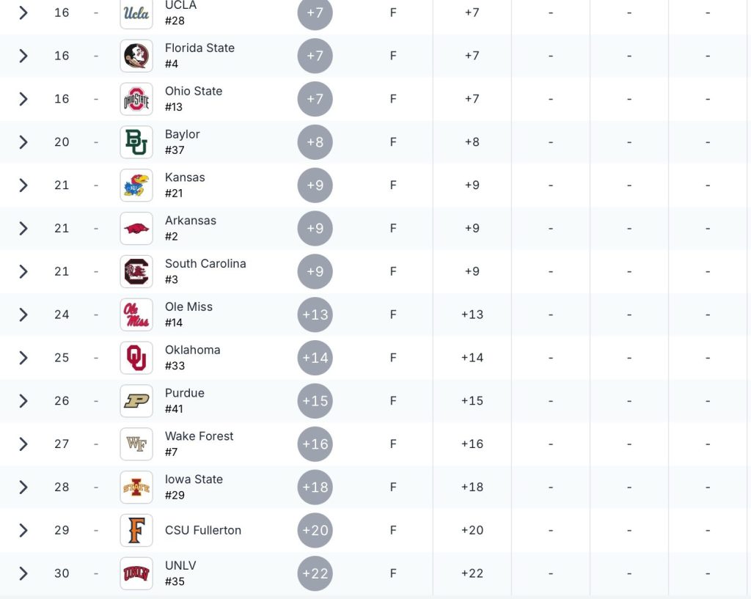
Task: Click the South Carolina Gamecocks logo
Action: [136, 271]
